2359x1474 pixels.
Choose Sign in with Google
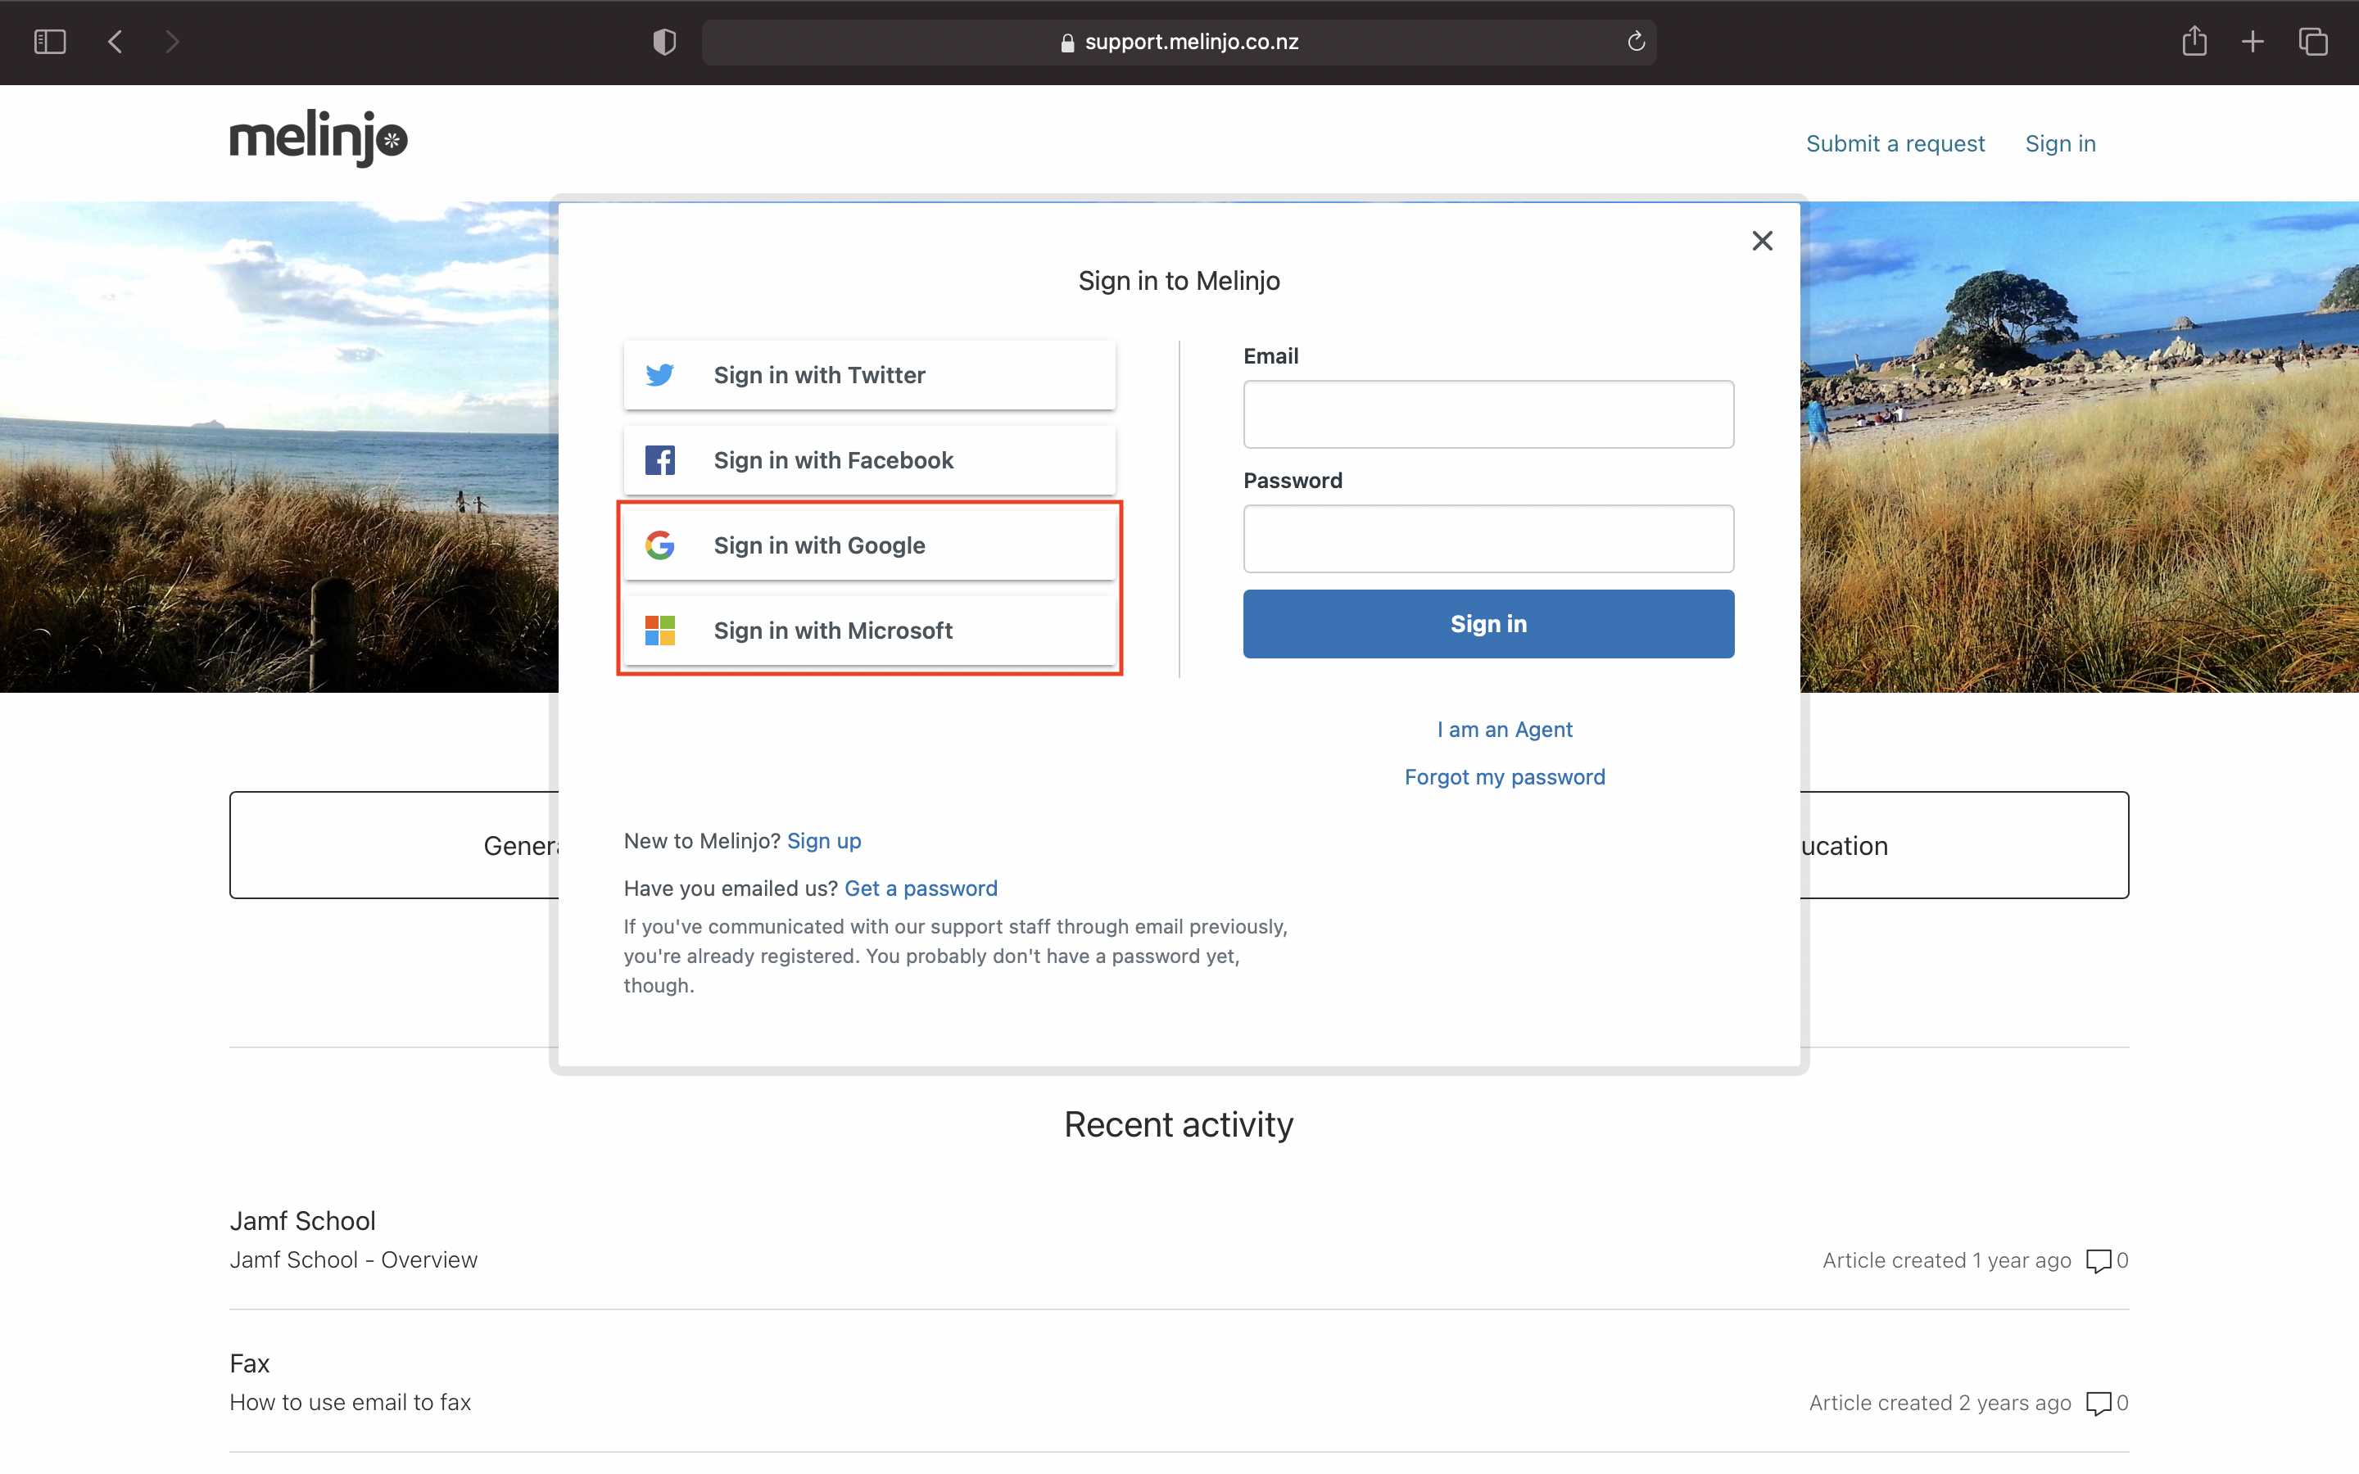pos(870,545)
